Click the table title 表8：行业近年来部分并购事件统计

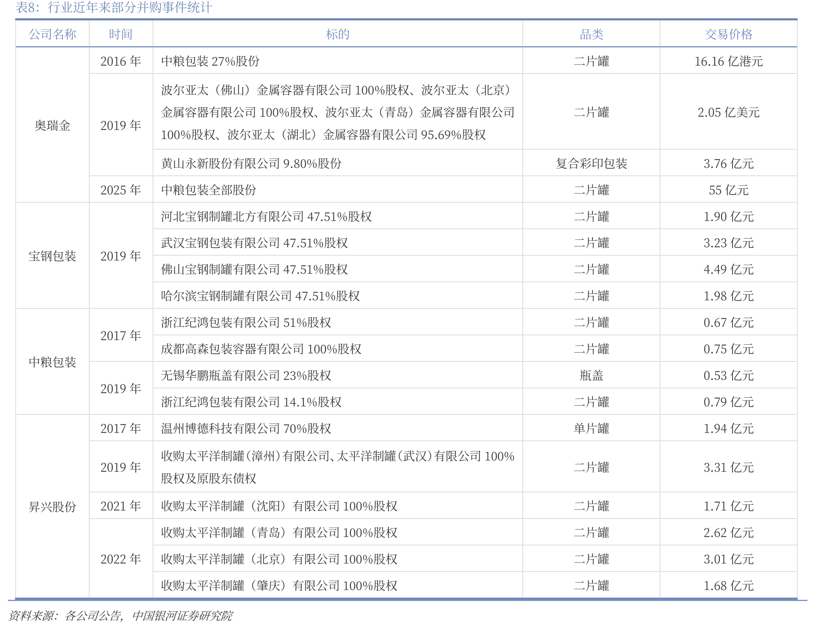point(113,7)
